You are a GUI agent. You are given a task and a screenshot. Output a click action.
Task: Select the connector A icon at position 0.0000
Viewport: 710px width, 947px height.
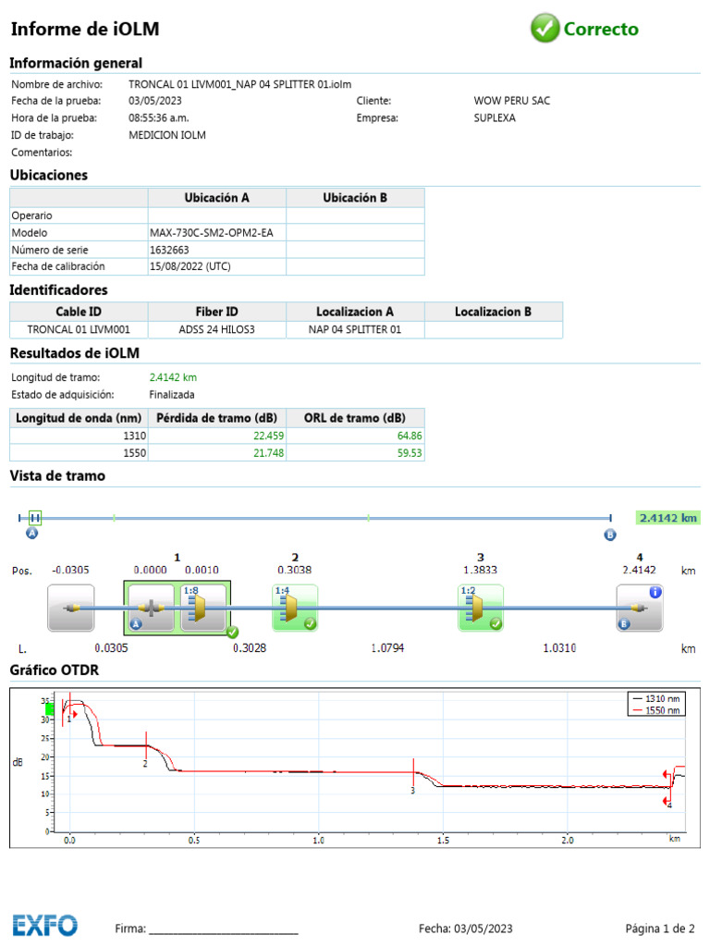[x=151, y=608]
